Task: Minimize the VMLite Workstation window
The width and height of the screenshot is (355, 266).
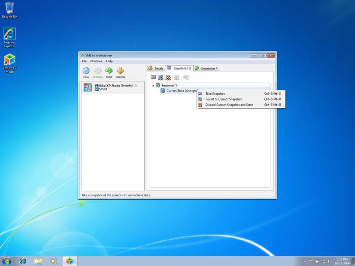Action: pos(254,55)
